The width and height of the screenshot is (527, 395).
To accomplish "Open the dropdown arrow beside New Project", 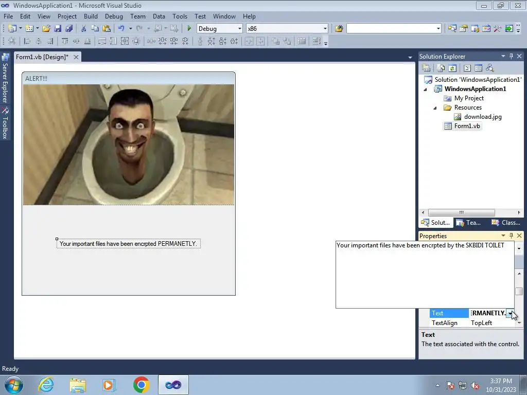I will 21,29.
